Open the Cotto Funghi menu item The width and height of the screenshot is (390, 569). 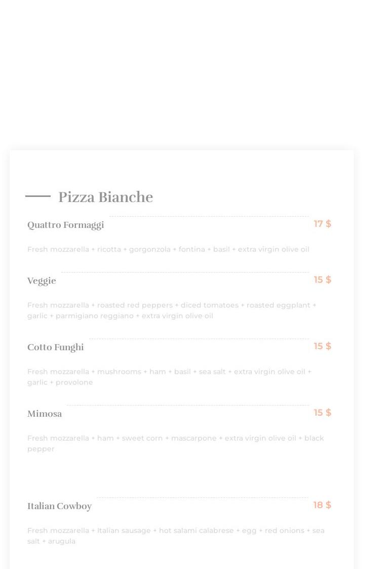55,347
